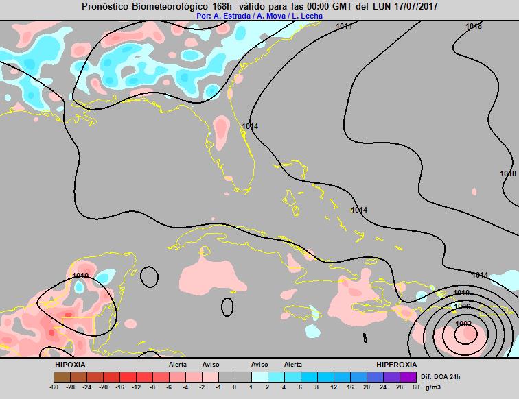Image resolution: width=519 pixels, height=399 pixels.
Task: Click the 'Alerta' label on the hypoxia side
Action: [178, 365]
